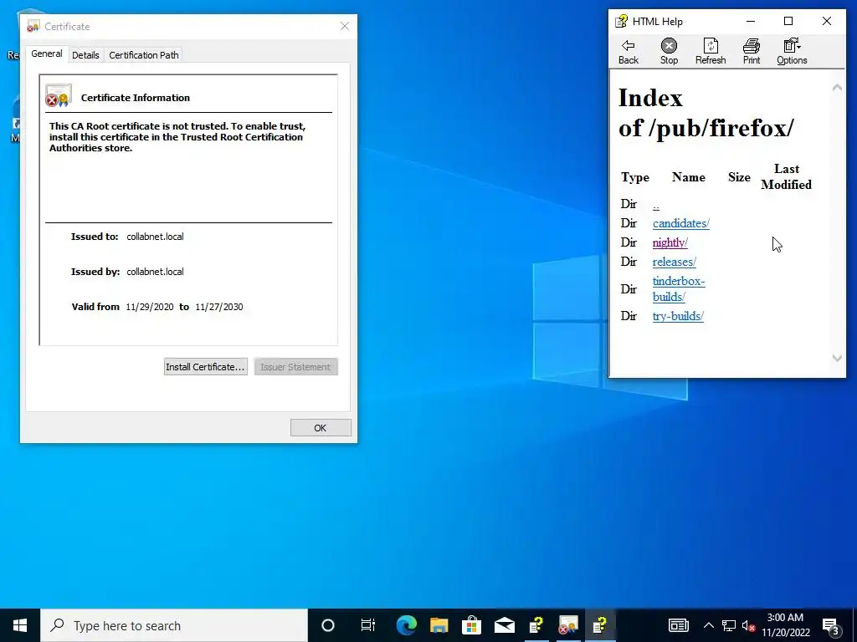Open File Explorer from taskbar
The width and height of the screenshot is (857, 642).
[x=439, y=625]
